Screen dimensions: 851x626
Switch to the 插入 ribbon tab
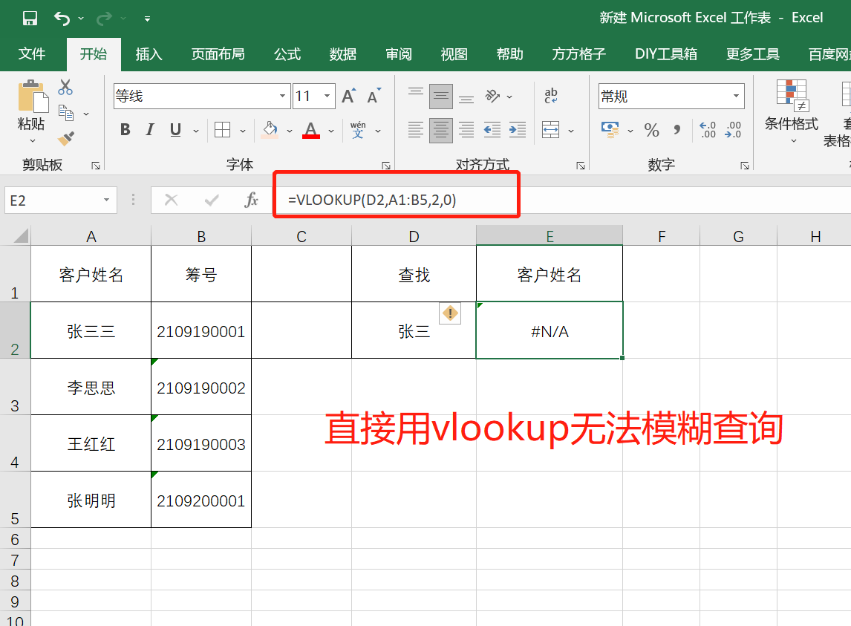[x=149, y=54]
